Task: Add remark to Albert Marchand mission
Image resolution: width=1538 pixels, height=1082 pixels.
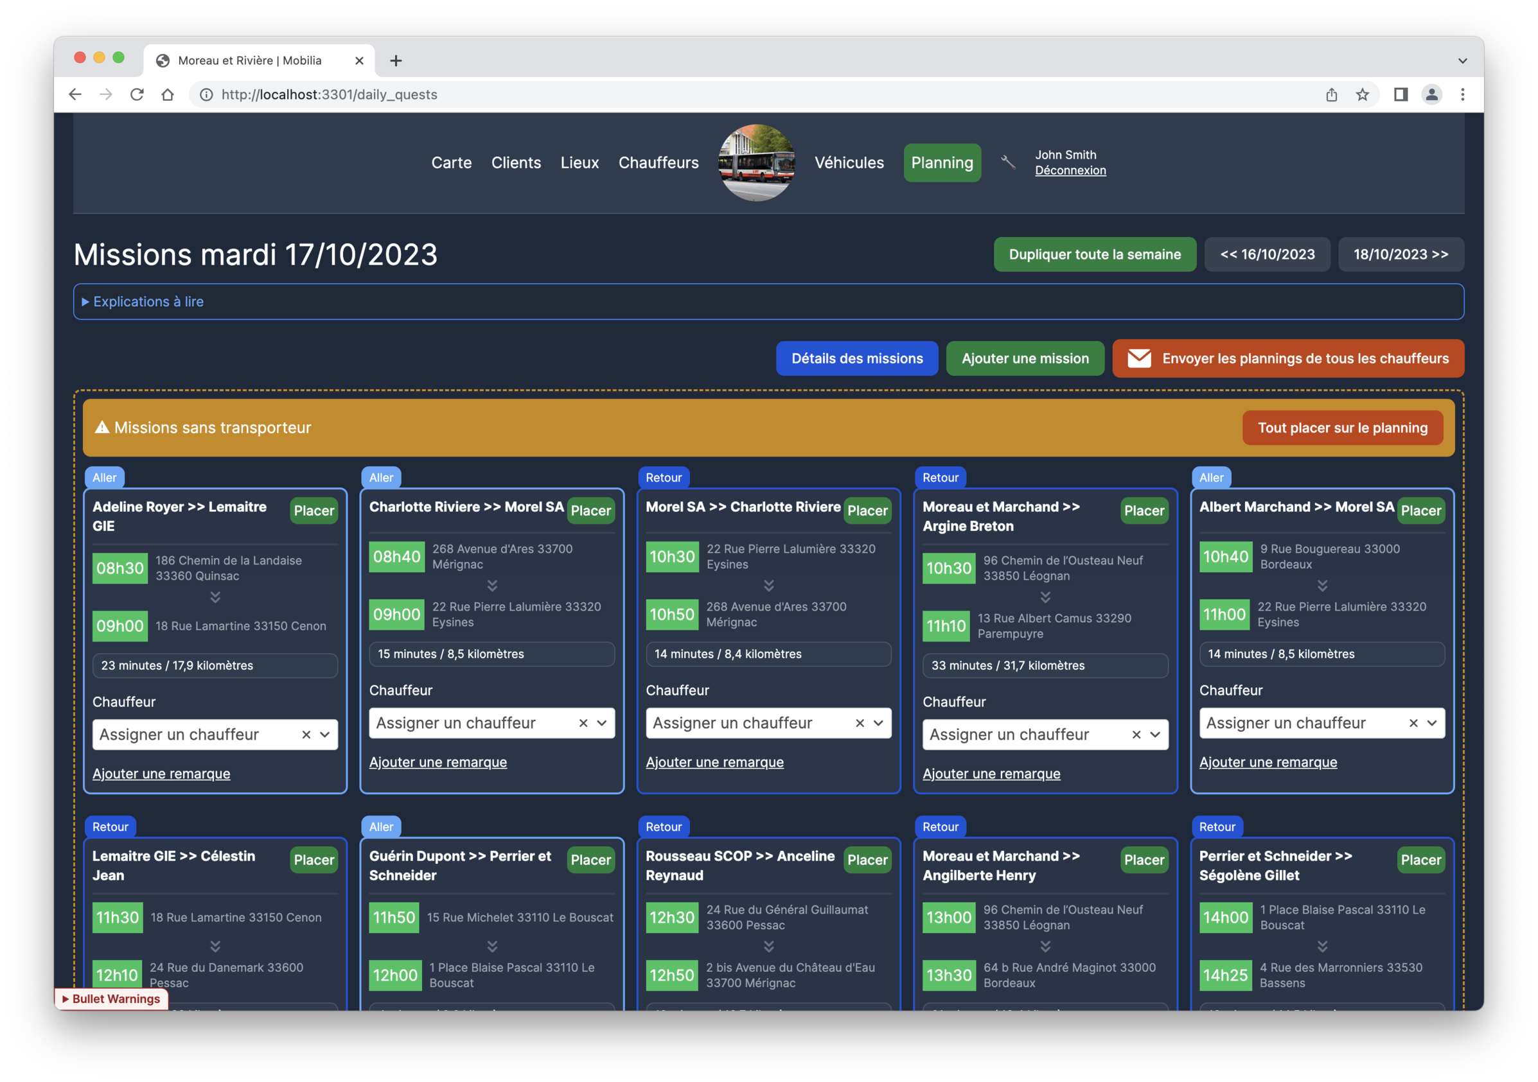Action: pos(1268,762)
